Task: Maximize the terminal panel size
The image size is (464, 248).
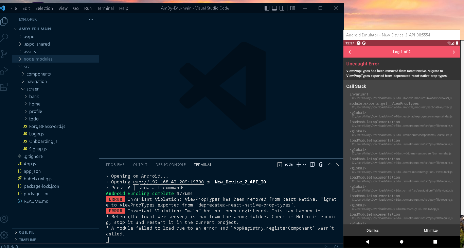Action: pos(329,165)
